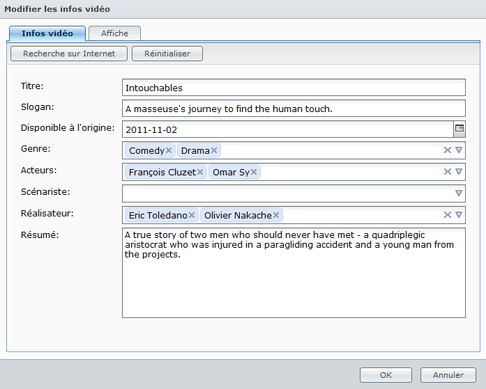Remove actor François Cluzet tag
Image resolution: width=486 pixels, height=389 pixels.
click(x=200, y=172)
